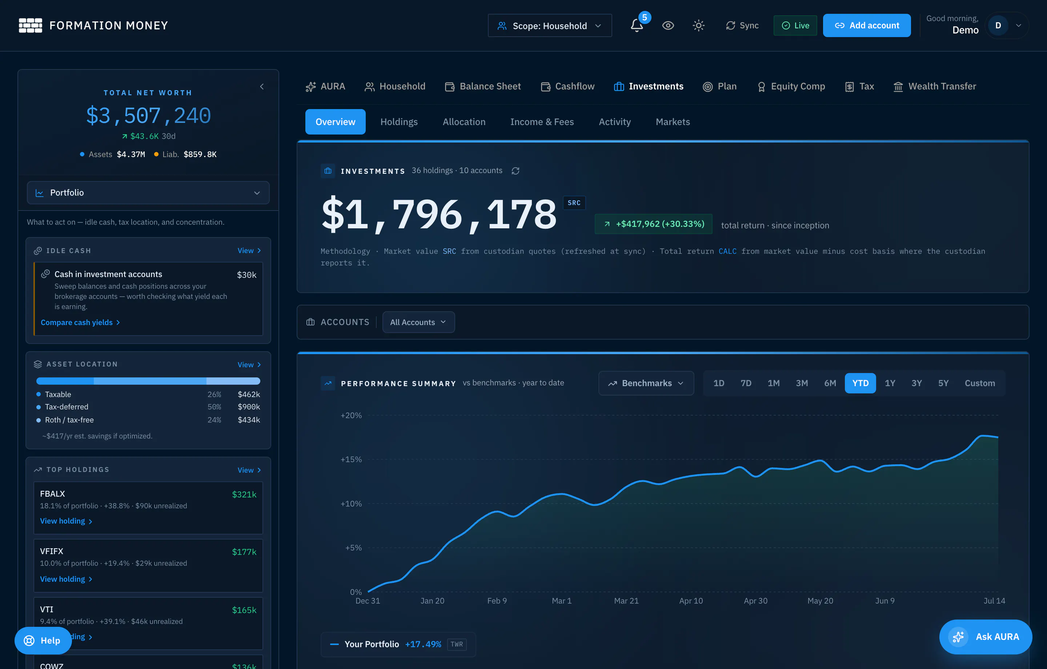Screen dimensions: 1047x669
Task: Toggle the eye privacy visibility icon
Action: click(668, 26)
